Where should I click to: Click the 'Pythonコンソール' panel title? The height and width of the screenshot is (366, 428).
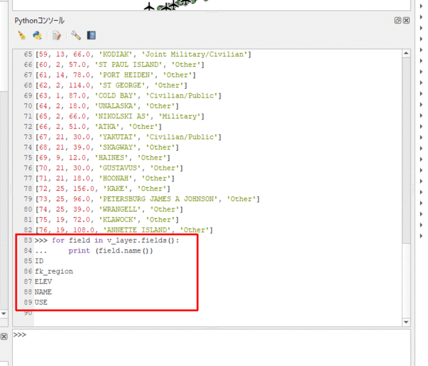coord(39,21)
